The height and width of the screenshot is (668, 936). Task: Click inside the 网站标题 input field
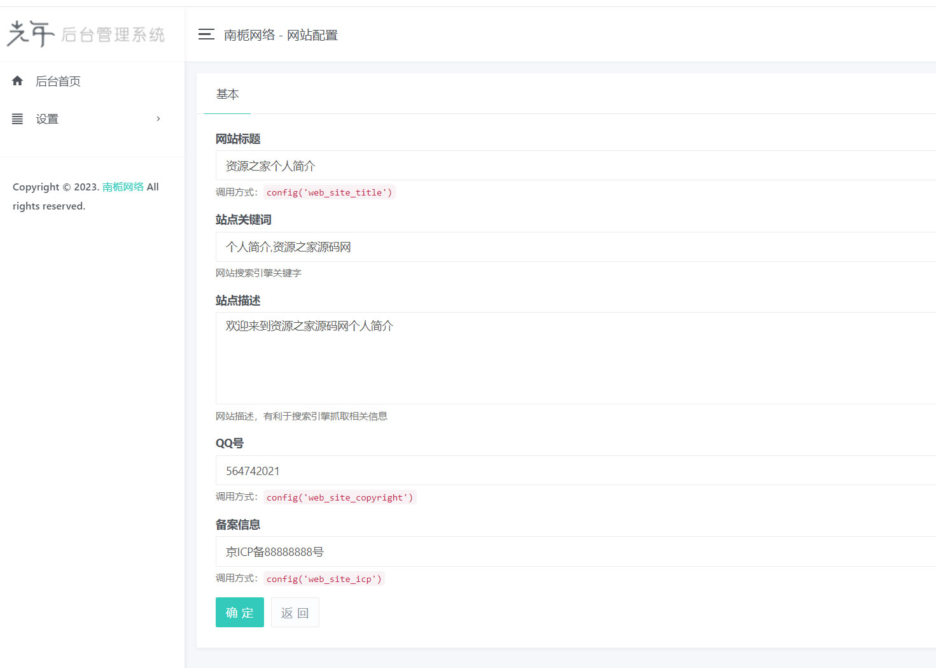445,166
